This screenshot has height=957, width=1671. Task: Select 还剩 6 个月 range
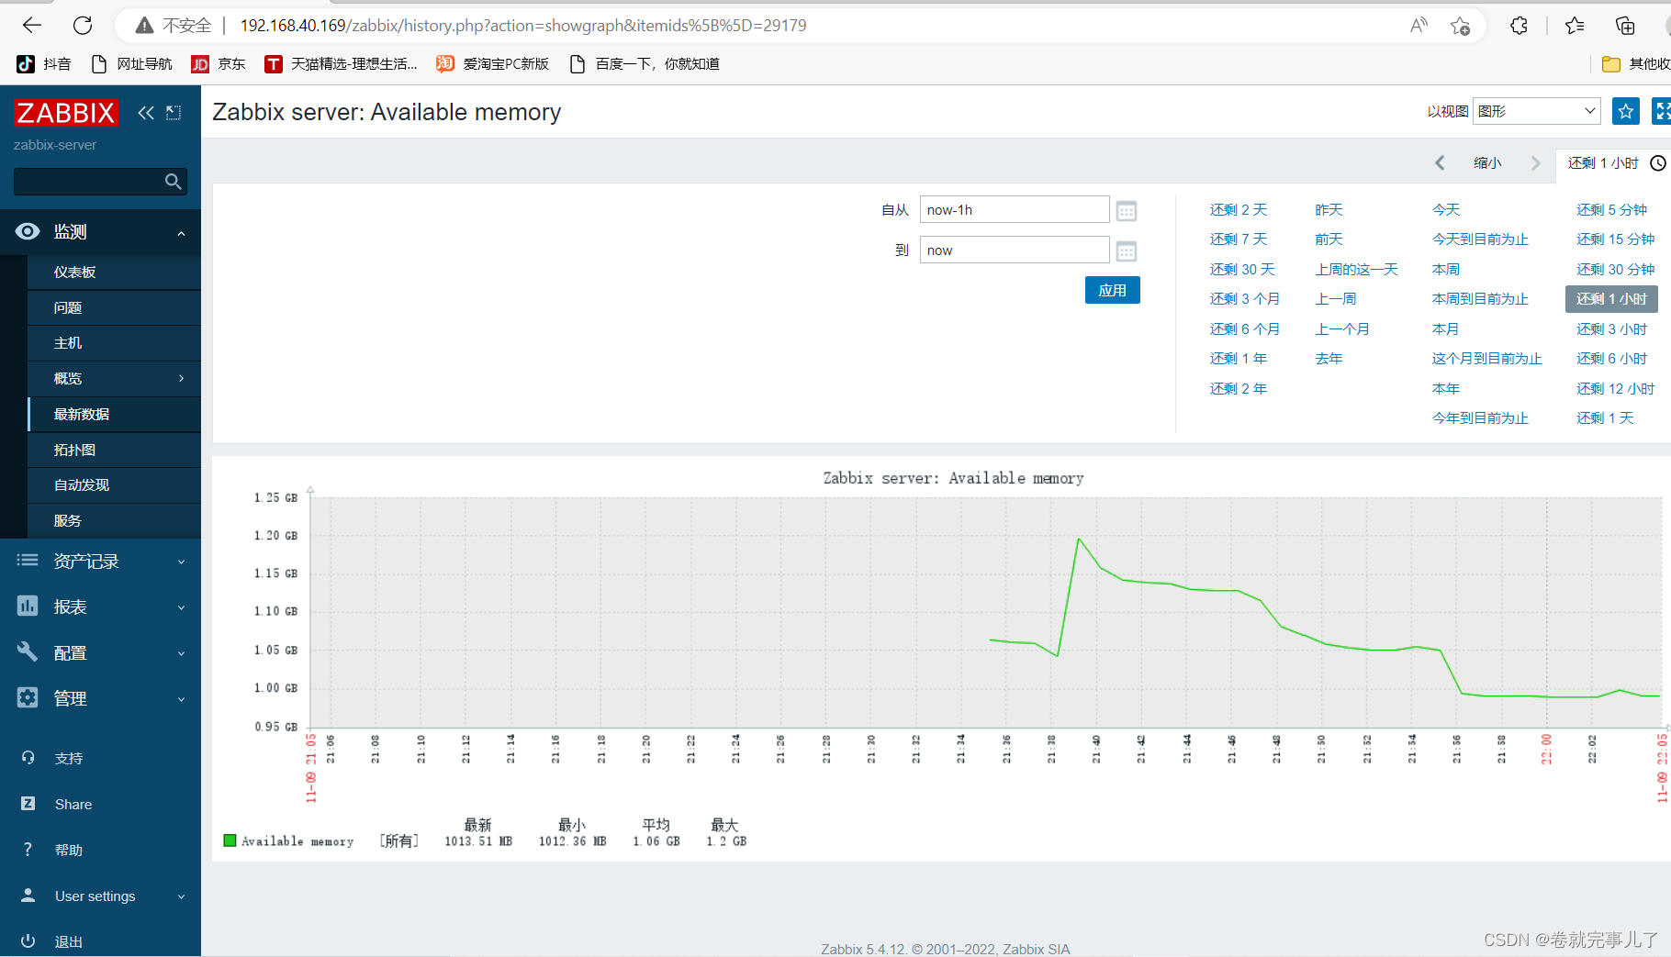tap(1245, 329)
